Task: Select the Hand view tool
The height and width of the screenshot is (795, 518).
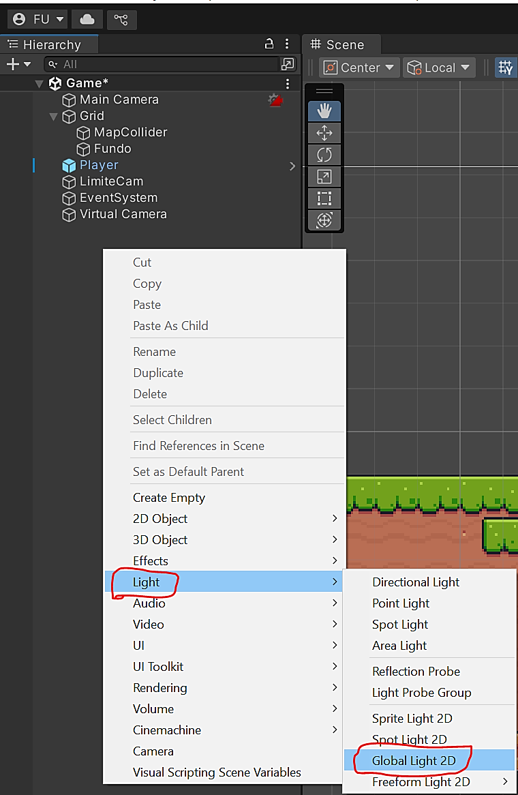Action: 324,111
